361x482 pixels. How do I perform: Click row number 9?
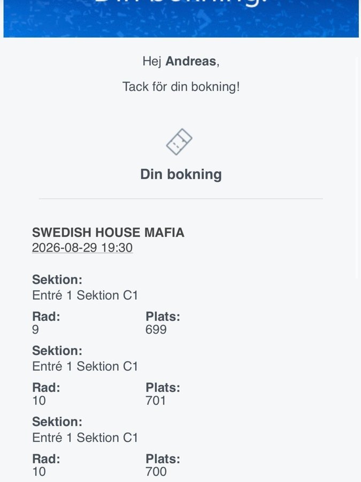(36, 329)
